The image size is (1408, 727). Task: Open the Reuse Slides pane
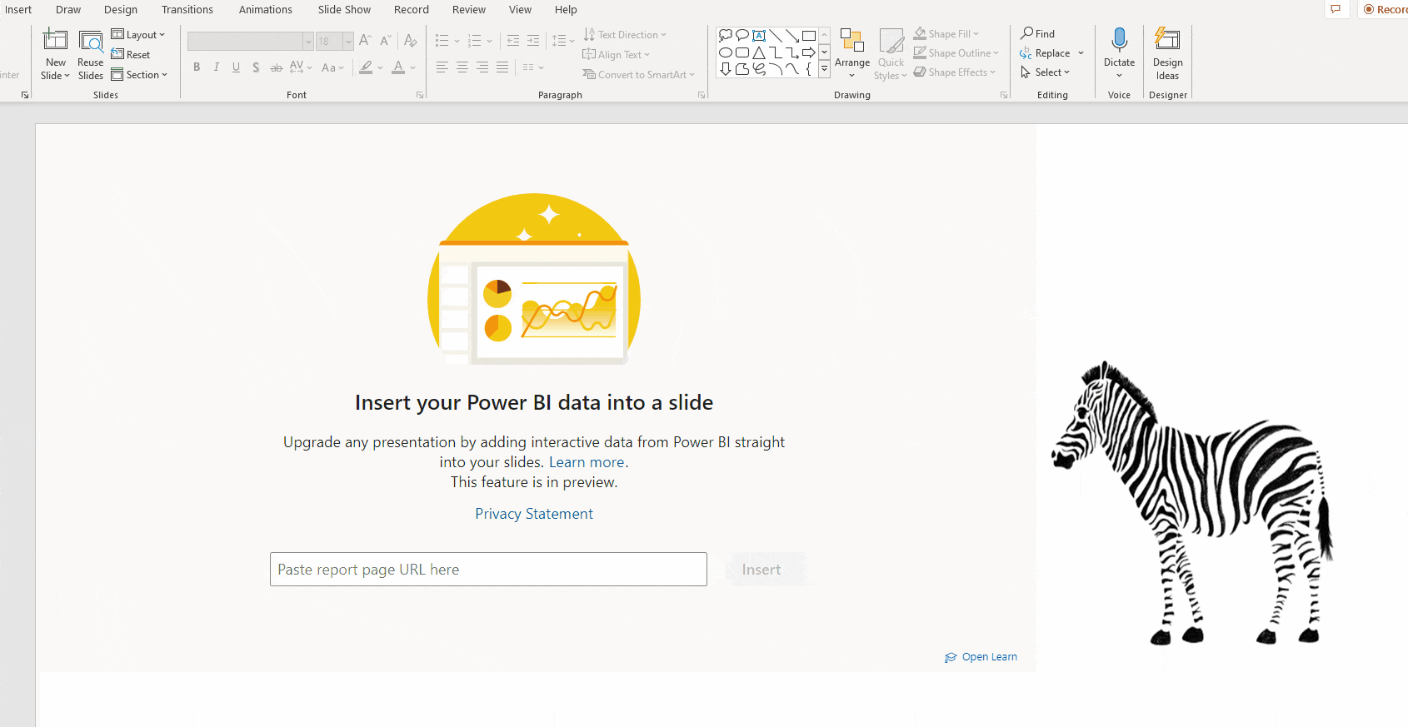pyautogui.click(x=90, y=54)
